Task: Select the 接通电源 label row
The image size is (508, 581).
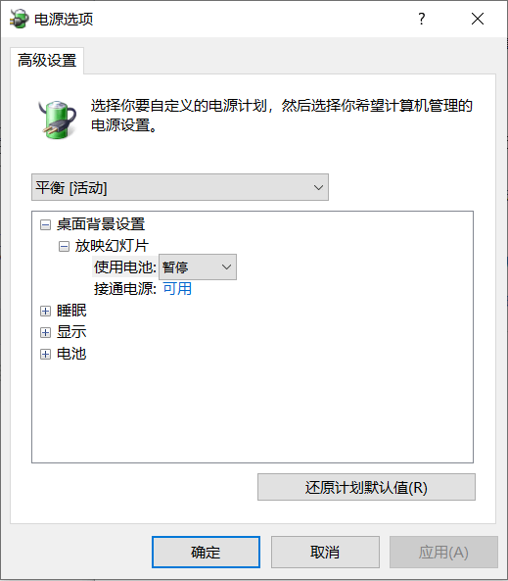Action: coord(125,289)
